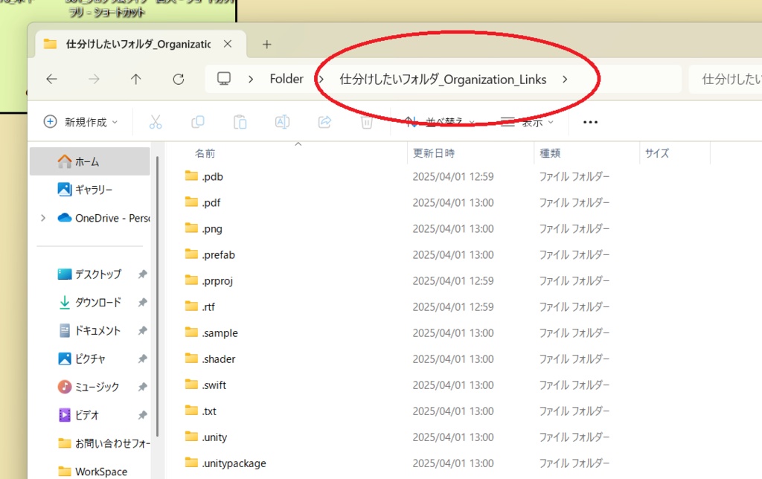Click the new tab plus button
The width and height of the screenshot is (762, 479).
pos(266,44)
